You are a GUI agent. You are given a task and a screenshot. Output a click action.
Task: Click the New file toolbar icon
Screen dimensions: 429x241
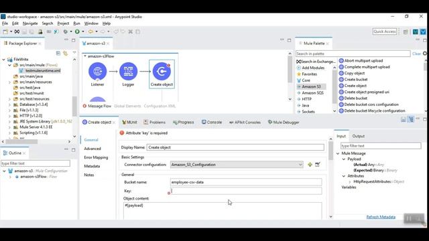click(5, 31)
